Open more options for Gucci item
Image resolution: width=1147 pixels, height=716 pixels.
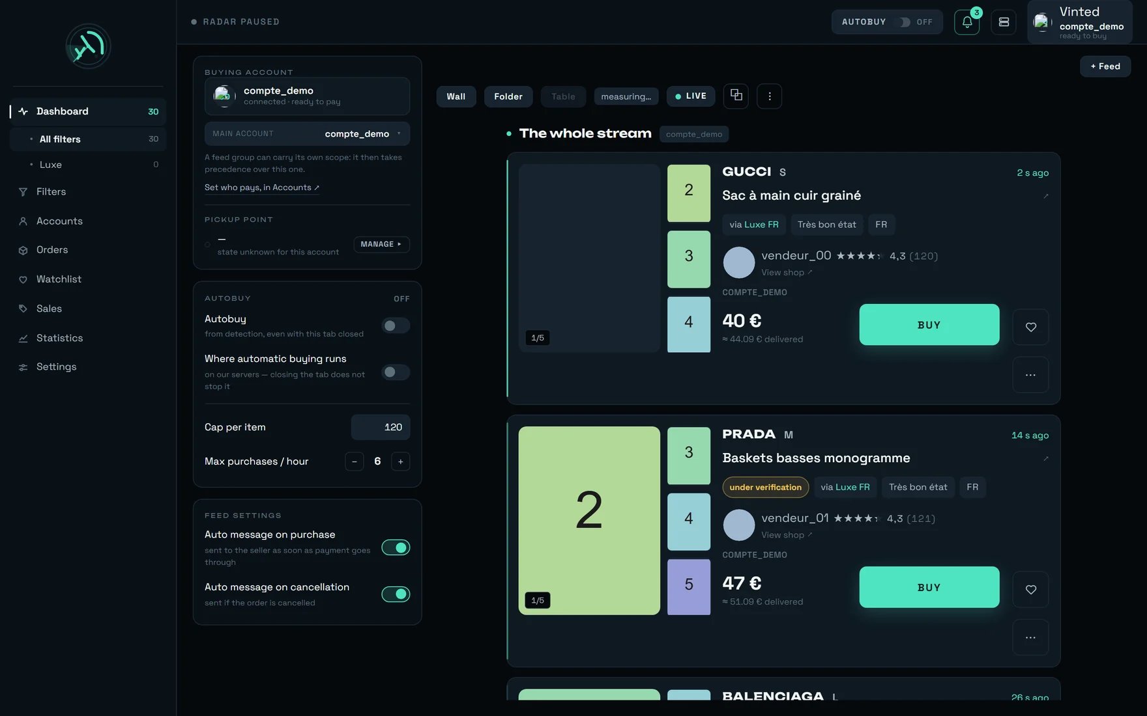point(1030,375)
